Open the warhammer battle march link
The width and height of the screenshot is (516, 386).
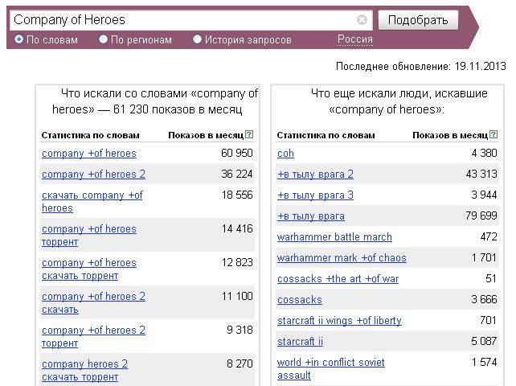[334, 237]
